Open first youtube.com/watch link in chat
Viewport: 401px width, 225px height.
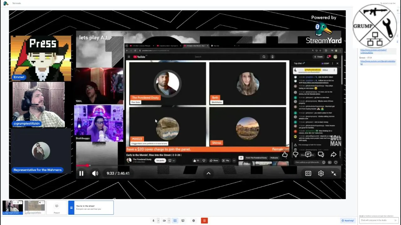[373, 51]
